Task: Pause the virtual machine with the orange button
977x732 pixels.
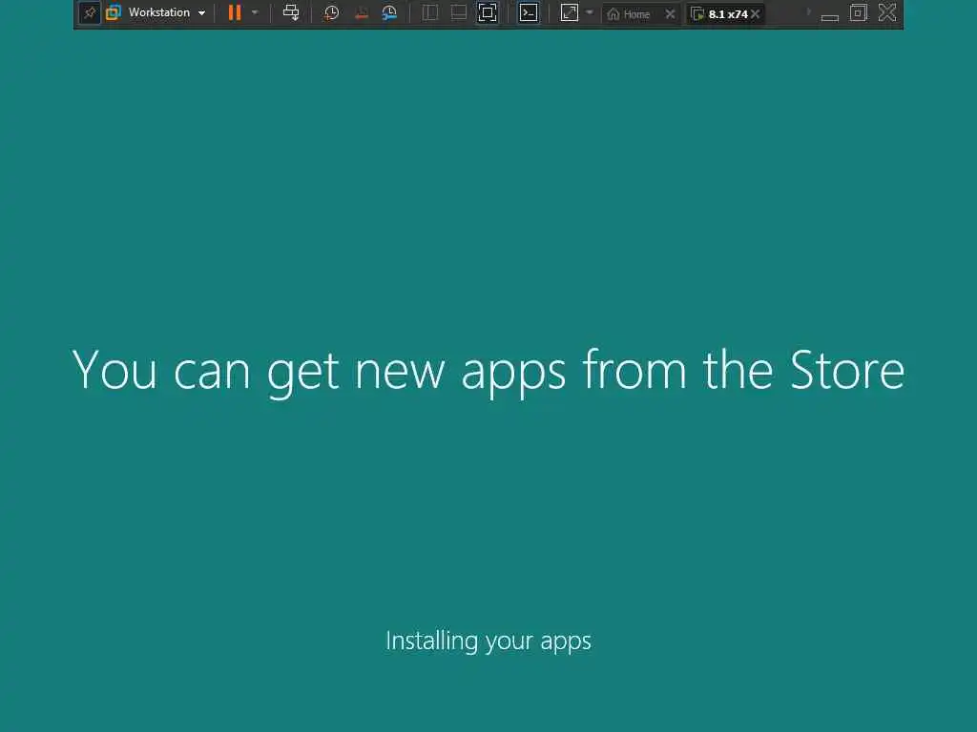Action: [235, 13]
